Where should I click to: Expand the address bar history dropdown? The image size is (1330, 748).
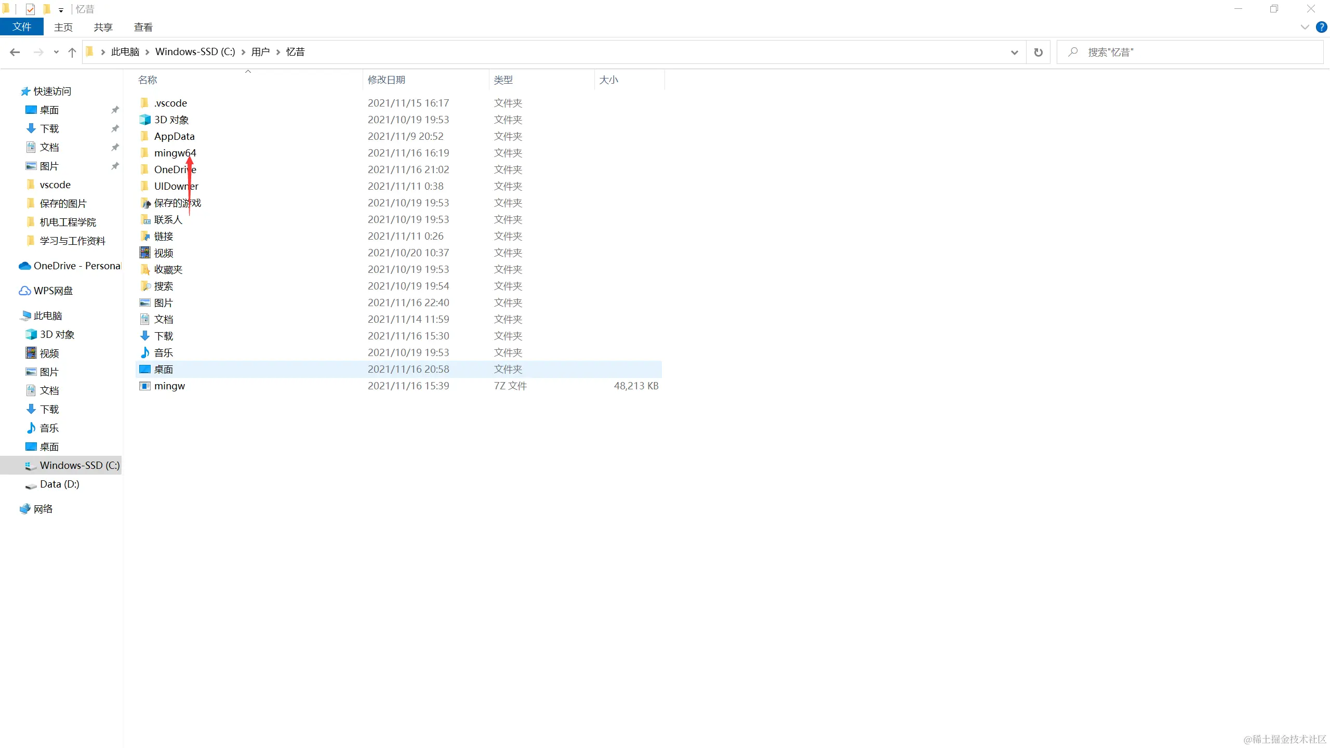point(1014,52)
